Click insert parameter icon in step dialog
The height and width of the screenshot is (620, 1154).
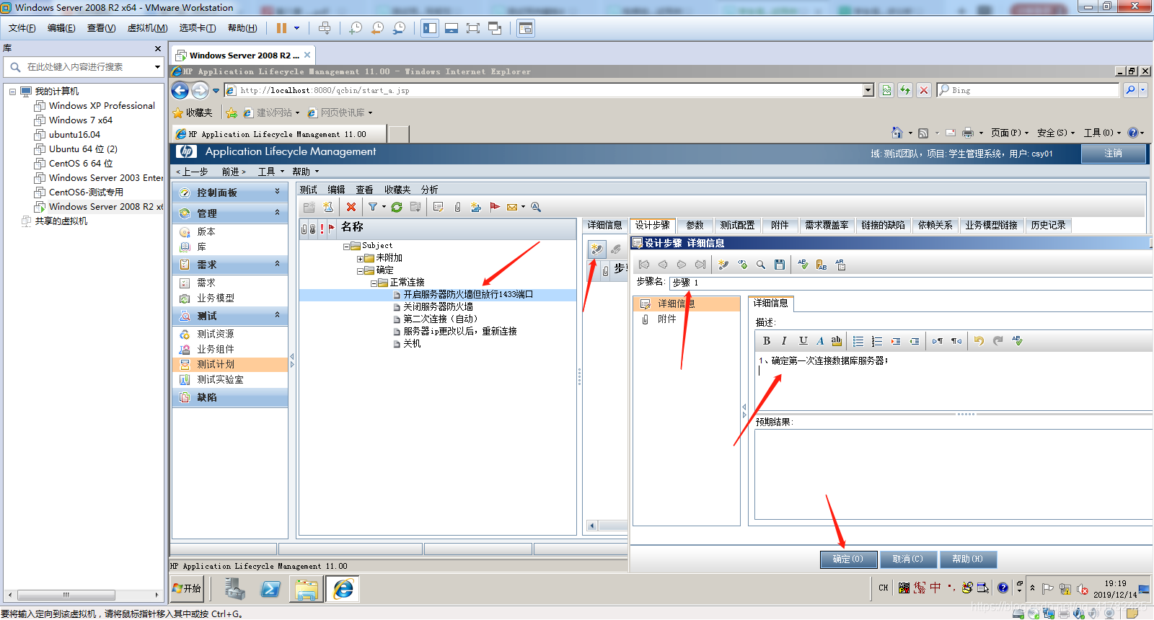(742, 265)
